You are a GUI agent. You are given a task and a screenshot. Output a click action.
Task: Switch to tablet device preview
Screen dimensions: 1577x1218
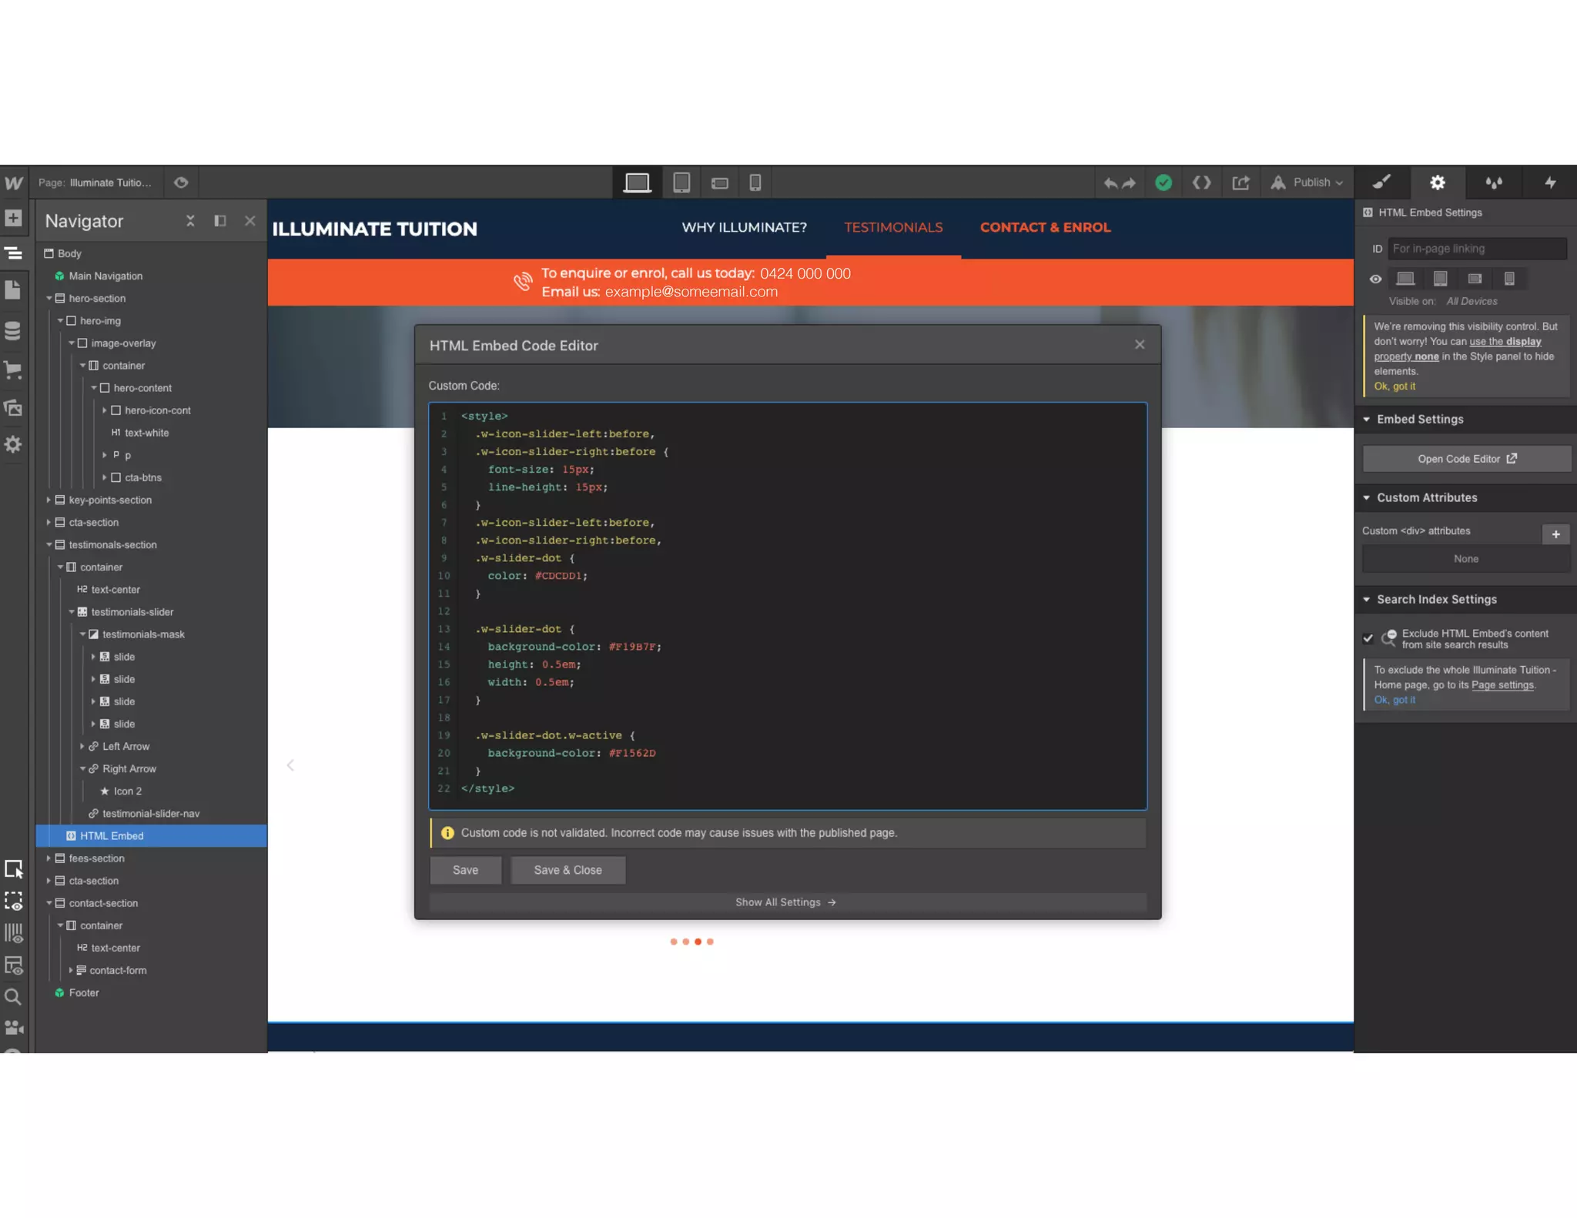681,182
